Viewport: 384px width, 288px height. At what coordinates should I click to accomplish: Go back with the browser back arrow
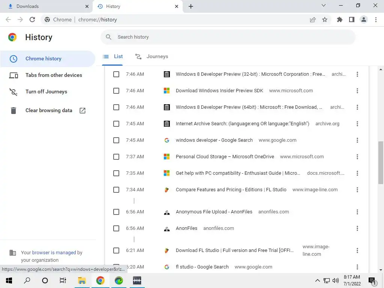coord(8,19)
